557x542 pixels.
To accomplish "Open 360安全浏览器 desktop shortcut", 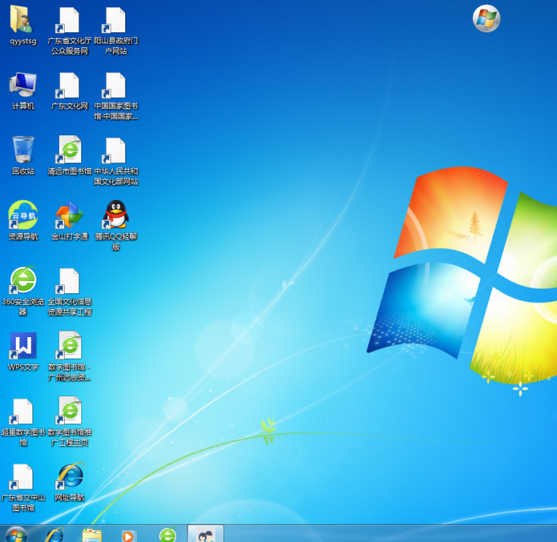I will (22, 280).
